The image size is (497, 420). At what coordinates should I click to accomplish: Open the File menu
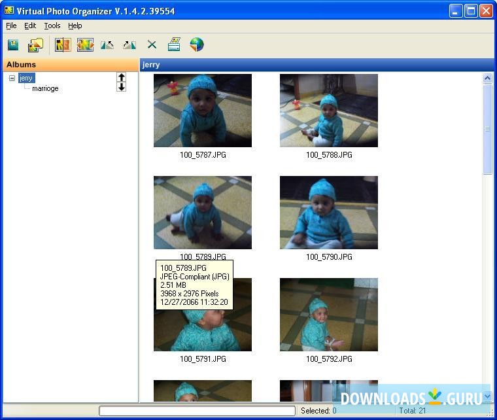pos(11,26)
